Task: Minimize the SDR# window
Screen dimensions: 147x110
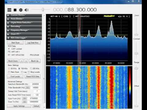Action: (x=129, y=1)
